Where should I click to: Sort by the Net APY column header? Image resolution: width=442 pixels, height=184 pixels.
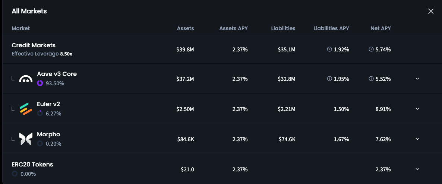381,28
